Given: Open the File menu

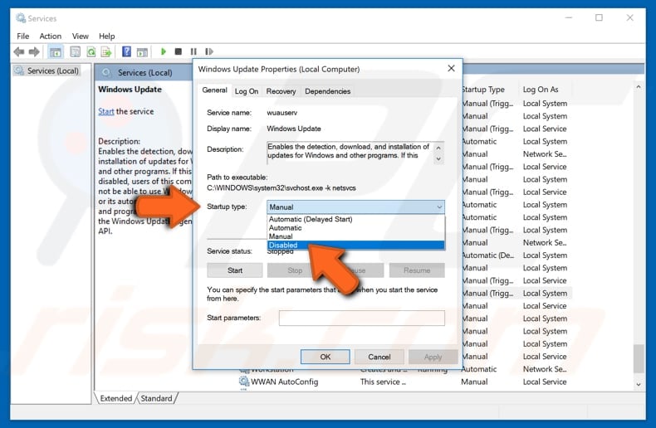Looking at the screenshot, I should tap(22, 36).
